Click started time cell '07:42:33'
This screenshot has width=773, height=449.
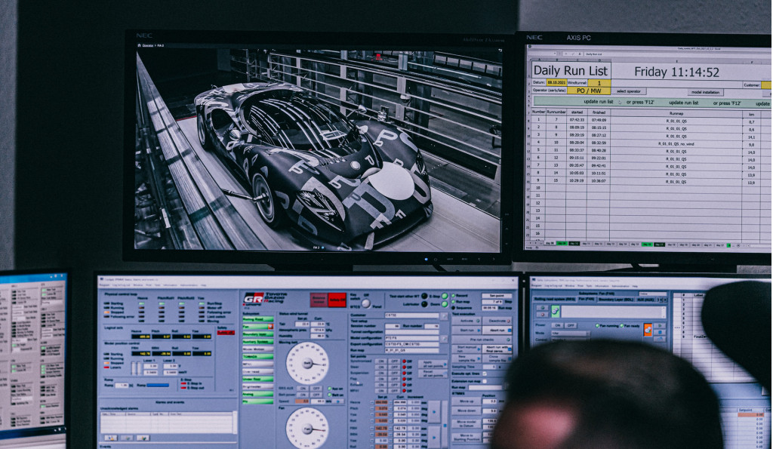coord(577,120)
